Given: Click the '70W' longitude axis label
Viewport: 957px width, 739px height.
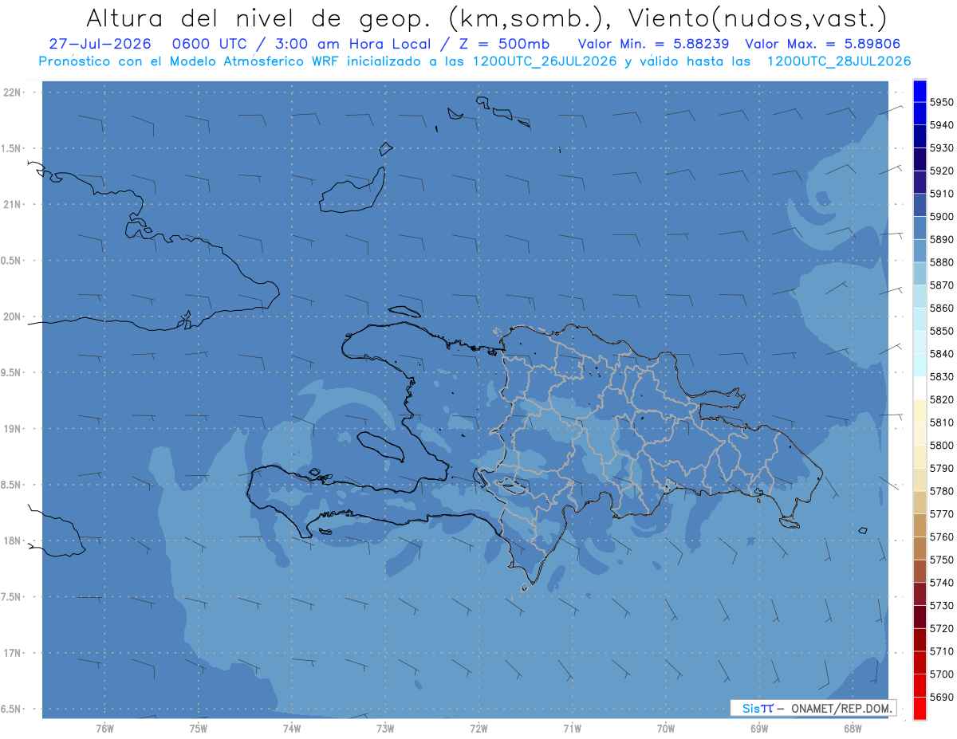Looking at the screenshot, I should point(666,729).
